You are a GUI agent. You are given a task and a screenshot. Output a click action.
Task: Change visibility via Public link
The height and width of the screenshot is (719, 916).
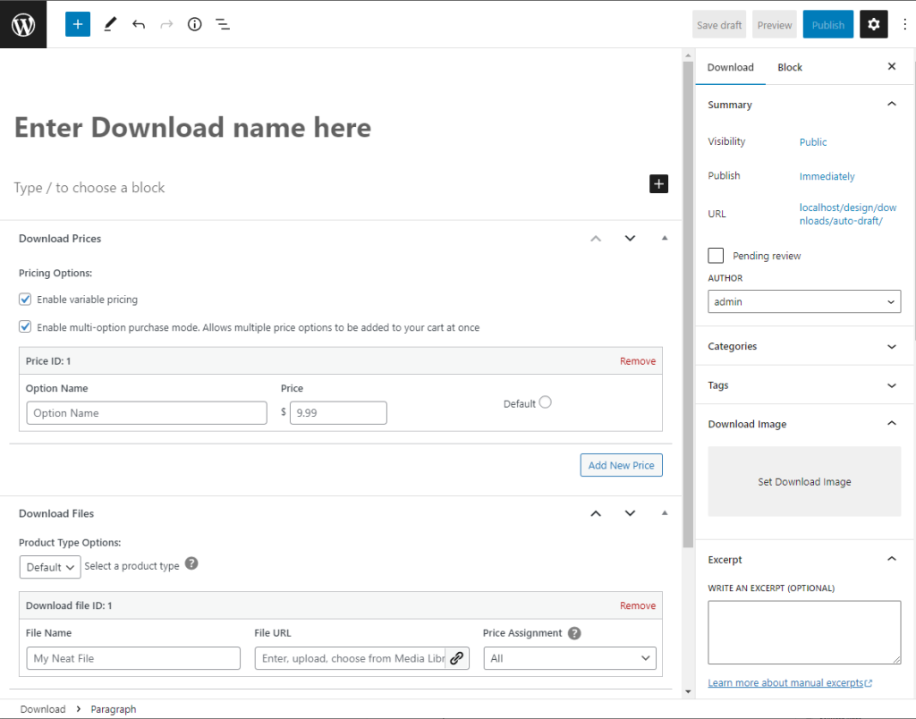[812, 142]
